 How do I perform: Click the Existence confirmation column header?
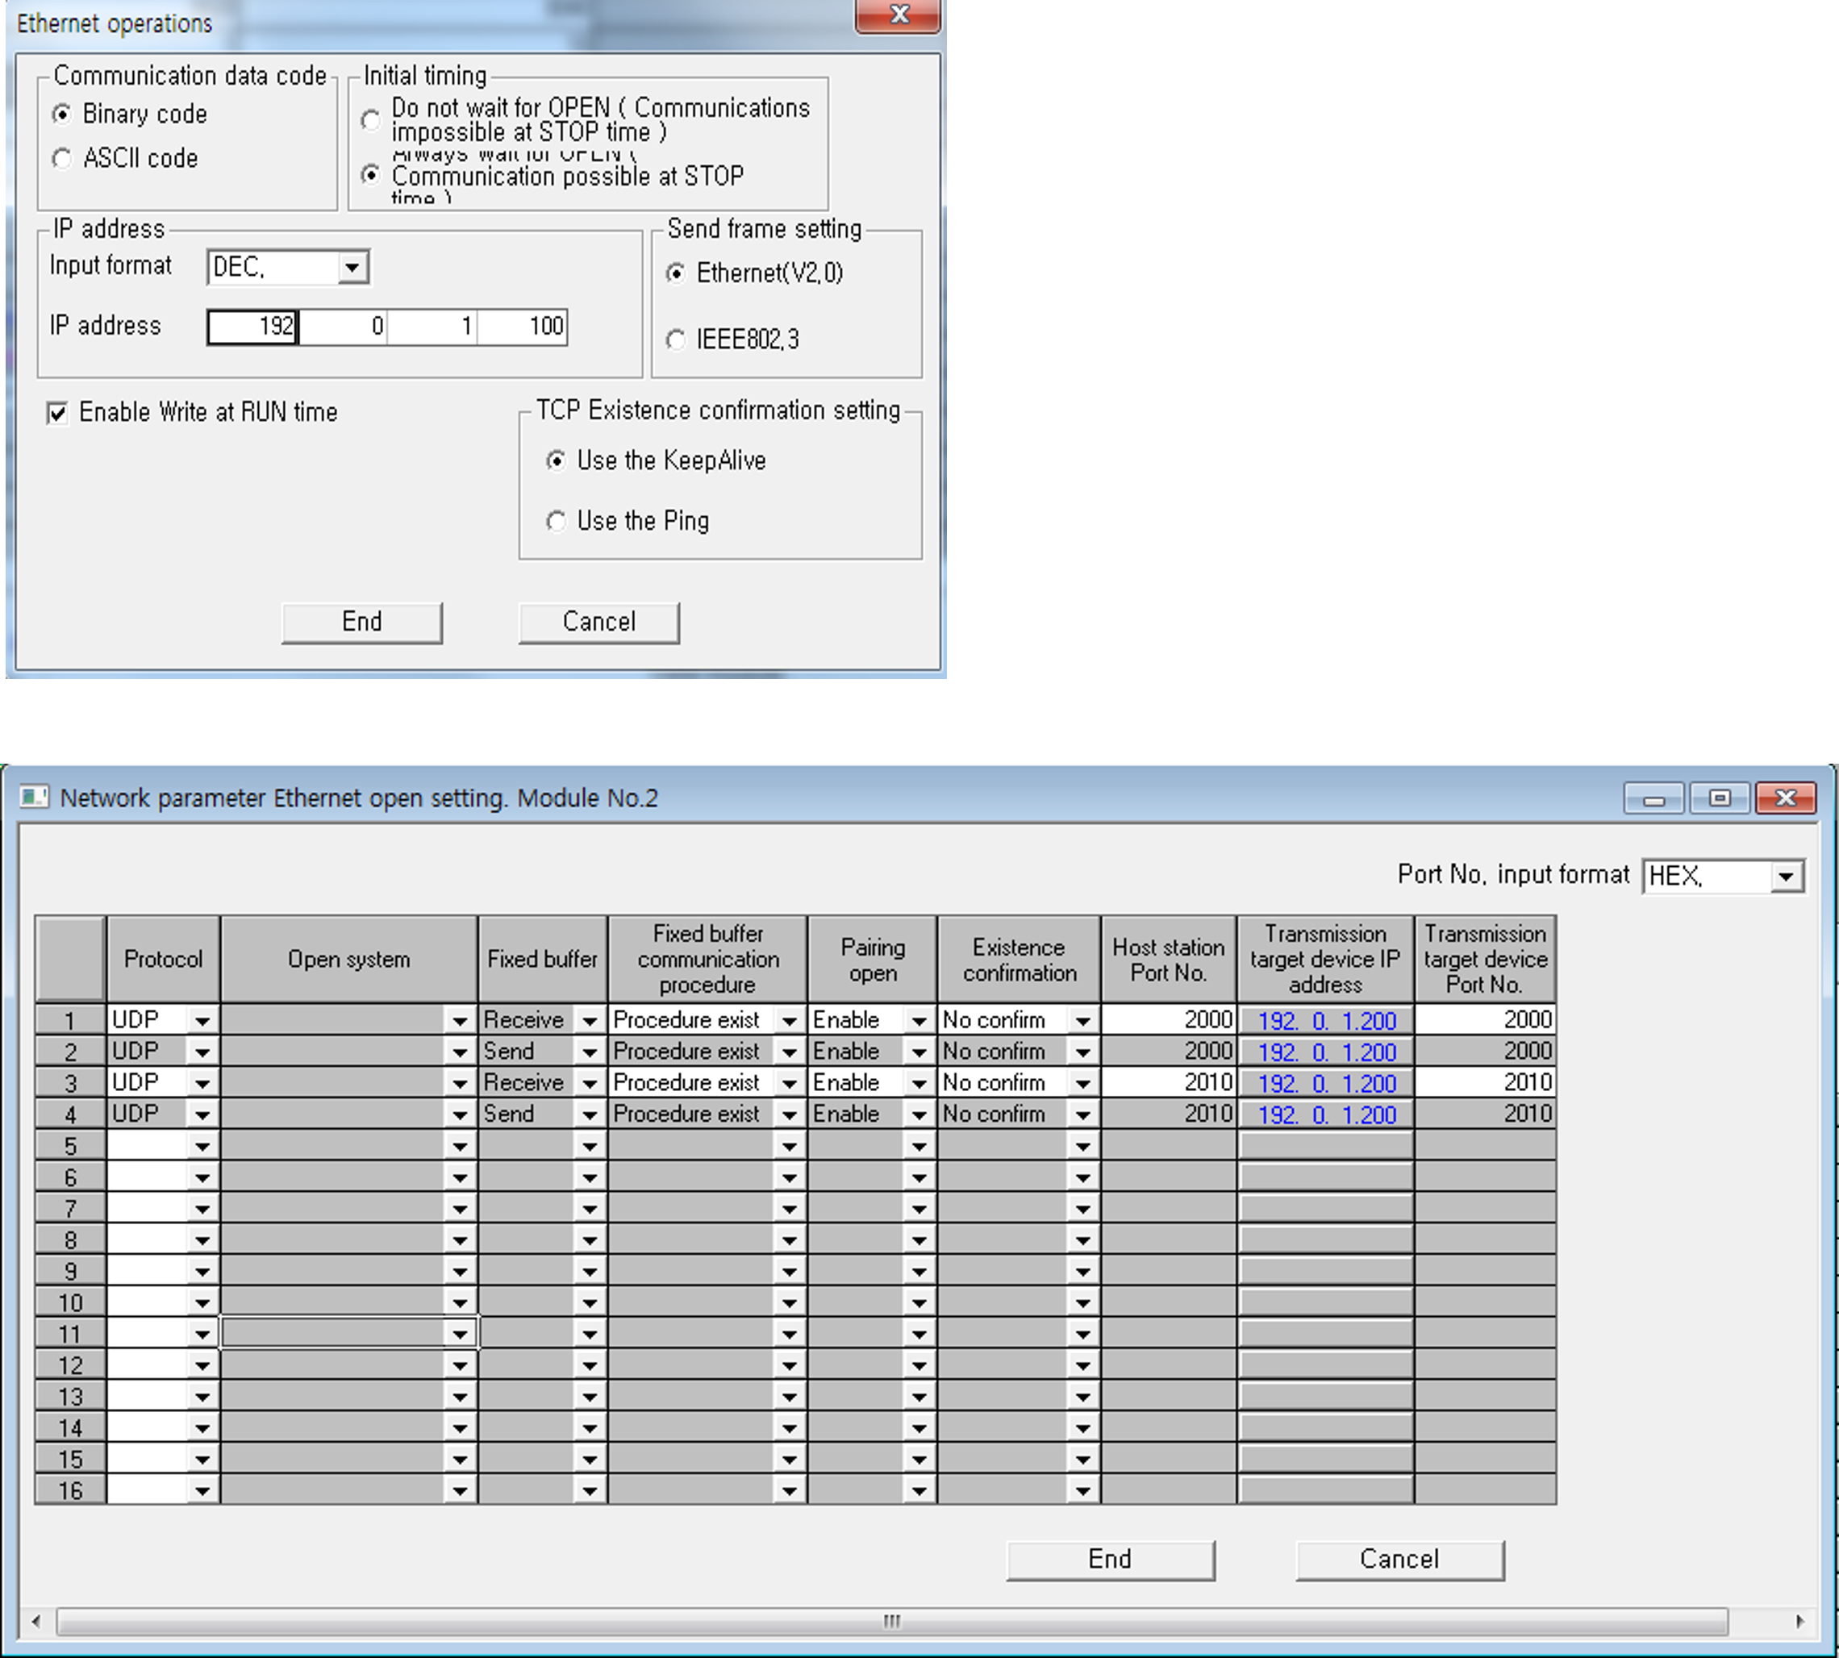[x=1019, y=960]
